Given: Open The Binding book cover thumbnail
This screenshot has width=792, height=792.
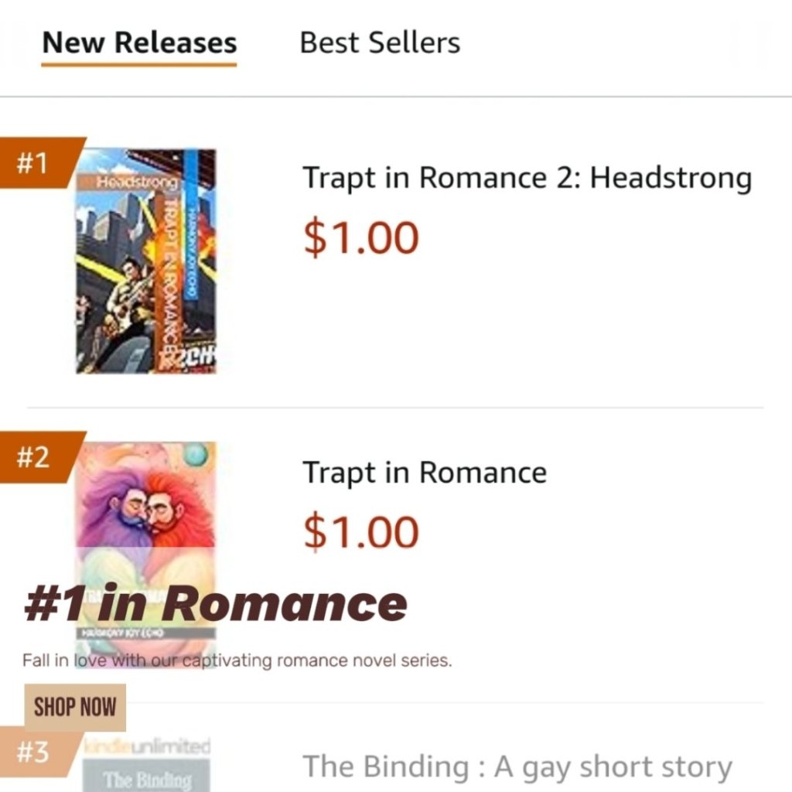Looking at the screenshot, I should 147,776.
